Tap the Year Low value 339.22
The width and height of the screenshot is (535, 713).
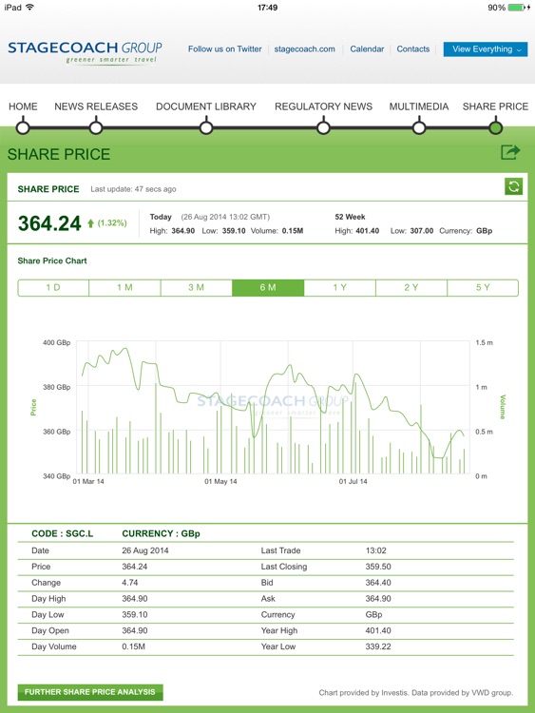click(x=378, y=646)
